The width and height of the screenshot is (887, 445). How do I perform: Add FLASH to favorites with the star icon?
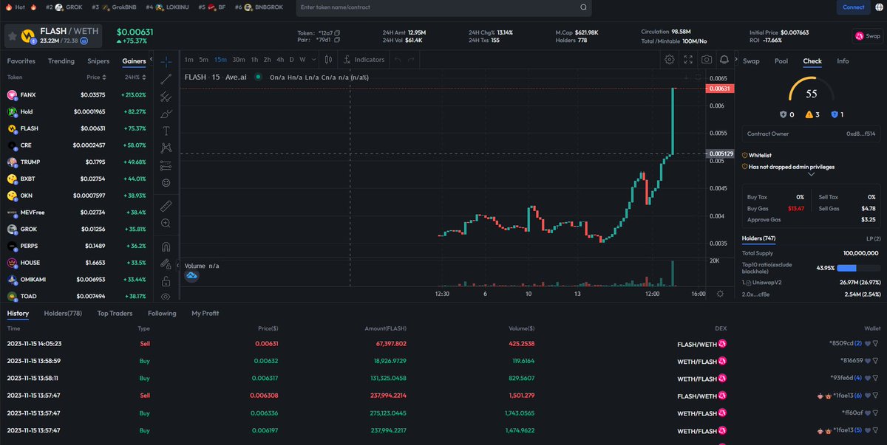tap(13, 35)
